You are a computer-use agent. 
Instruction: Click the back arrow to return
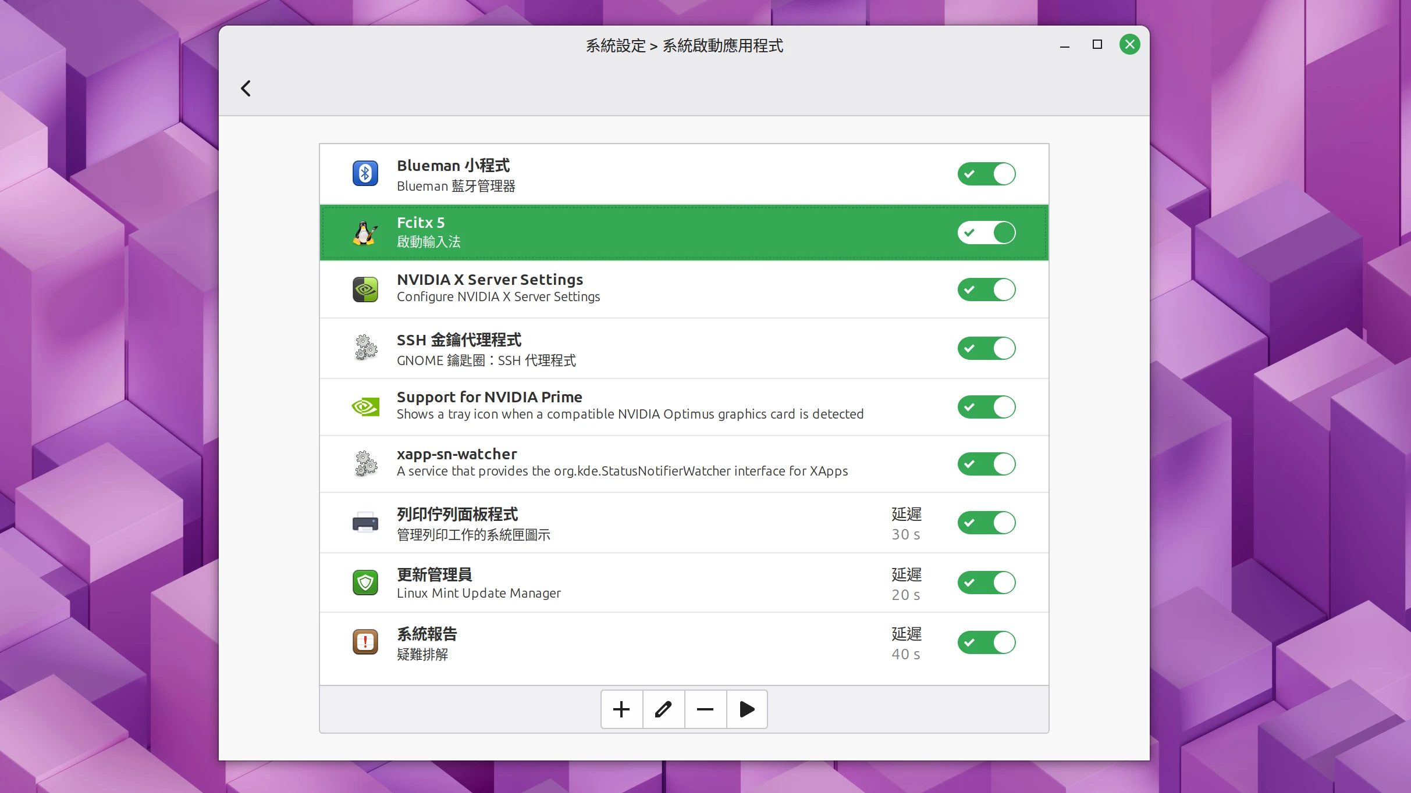[x=245, y=88]
